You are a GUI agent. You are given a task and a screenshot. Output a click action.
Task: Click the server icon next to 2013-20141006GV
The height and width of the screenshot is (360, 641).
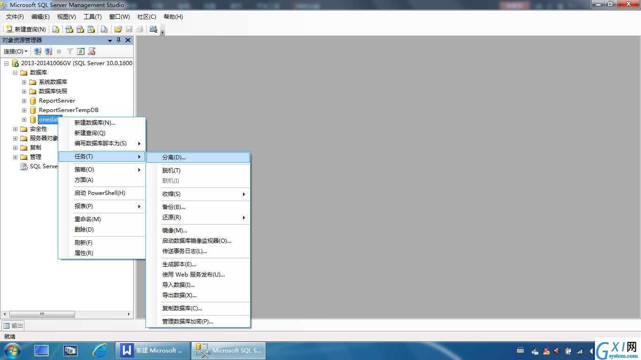click(x=15, y=63)
